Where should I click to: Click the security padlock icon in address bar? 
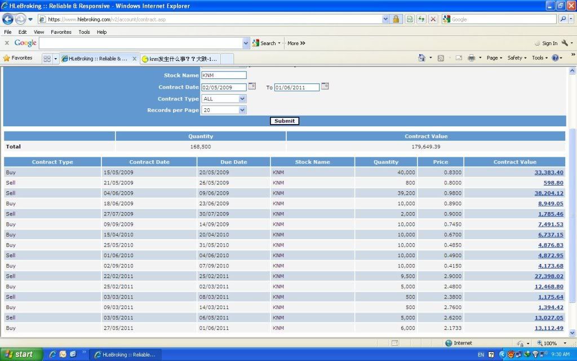click(396, 19)
